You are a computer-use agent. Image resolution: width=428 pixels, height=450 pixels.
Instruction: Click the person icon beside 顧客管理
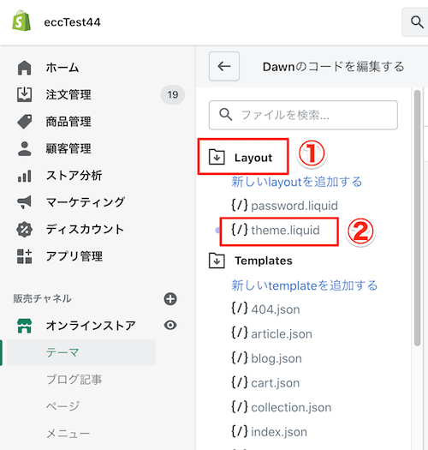tap(24, 148)
